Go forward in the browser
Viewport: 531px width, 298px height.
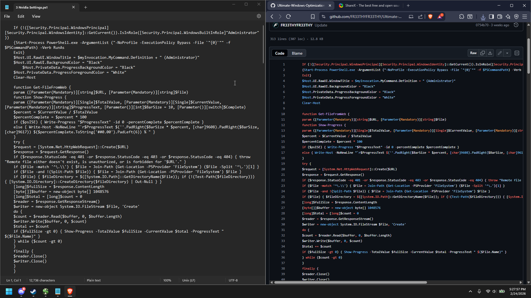(x=280, y=16)
